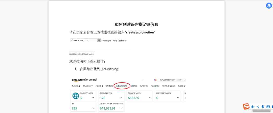This screenshot has height=113, width=273.
Task: Open the Help link
Action: coord(115,41)
